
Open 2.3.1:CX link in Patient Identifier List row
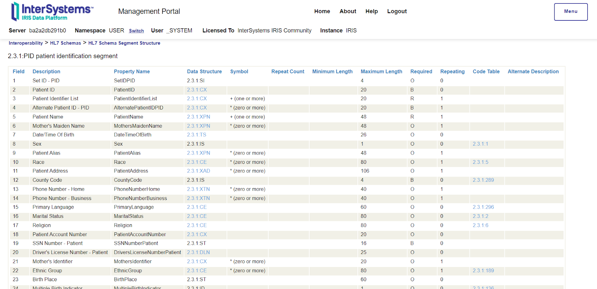(x=197, y=99)
